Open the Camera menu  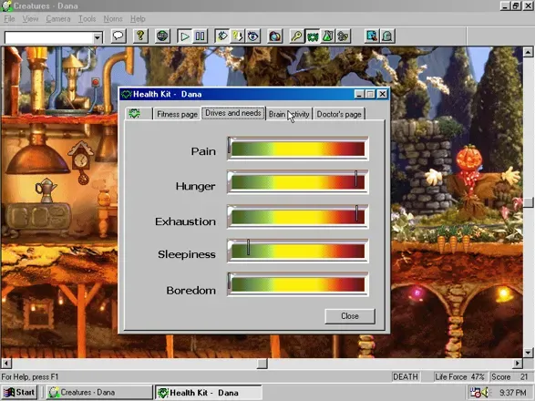[x=58, y=19]
